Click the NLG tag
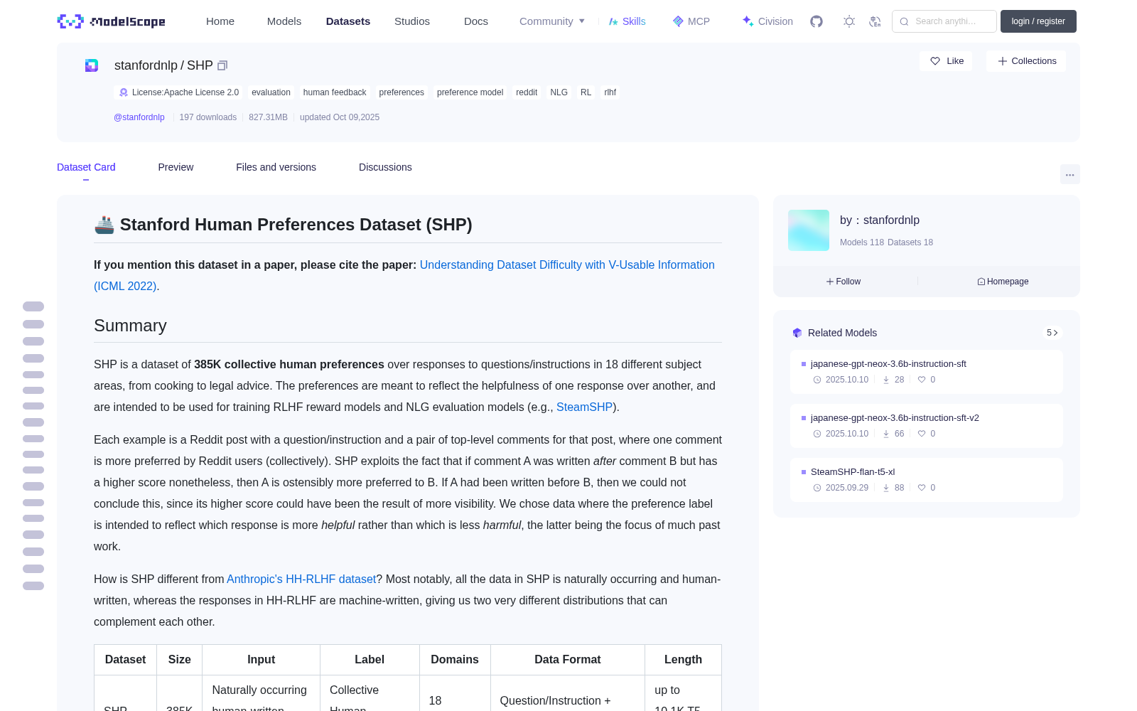The width and height of the screenshot is (1137, 711). click(559, 92)
